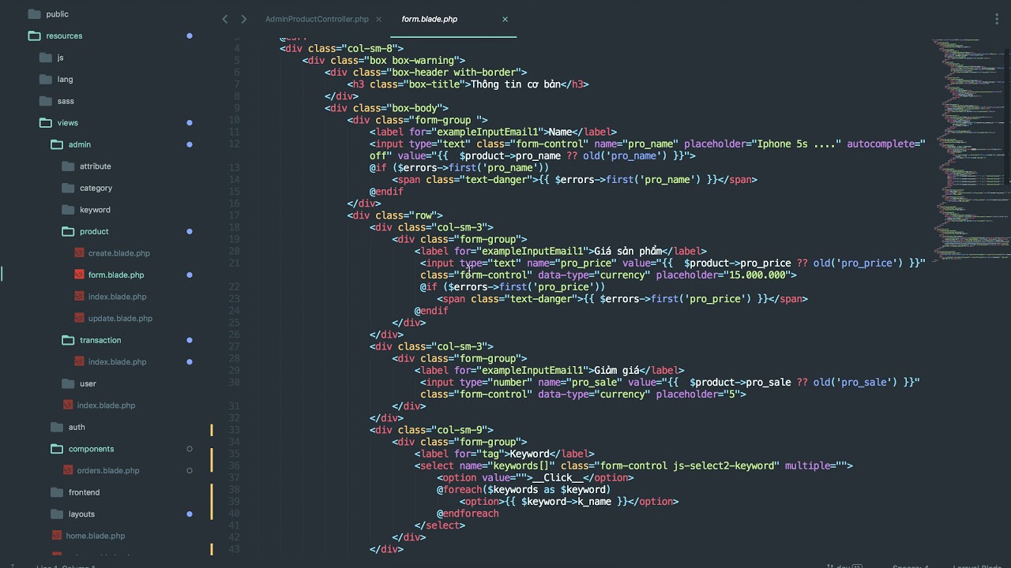Collapse the views folder
This screenshot has width=1011, height=568.
point(45,122)
